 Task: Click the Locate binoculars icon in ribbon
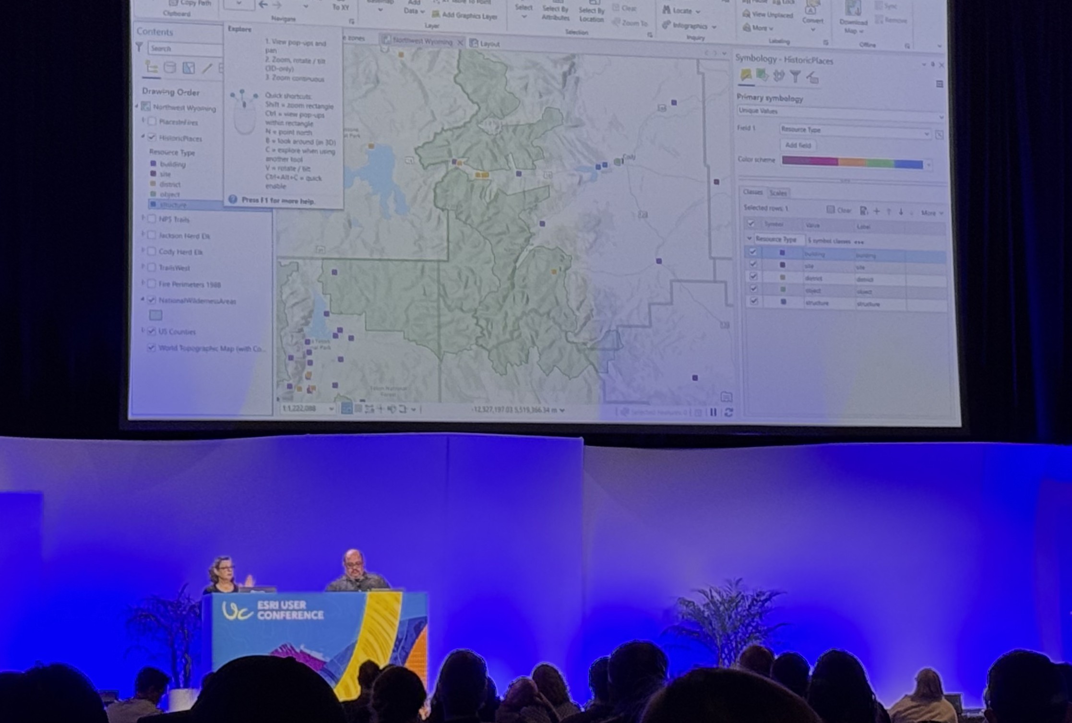(x=667, y=10)
